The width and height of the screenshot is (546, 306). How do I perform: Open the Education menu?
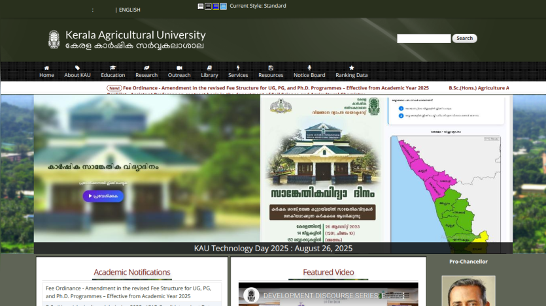pos(113,75)
